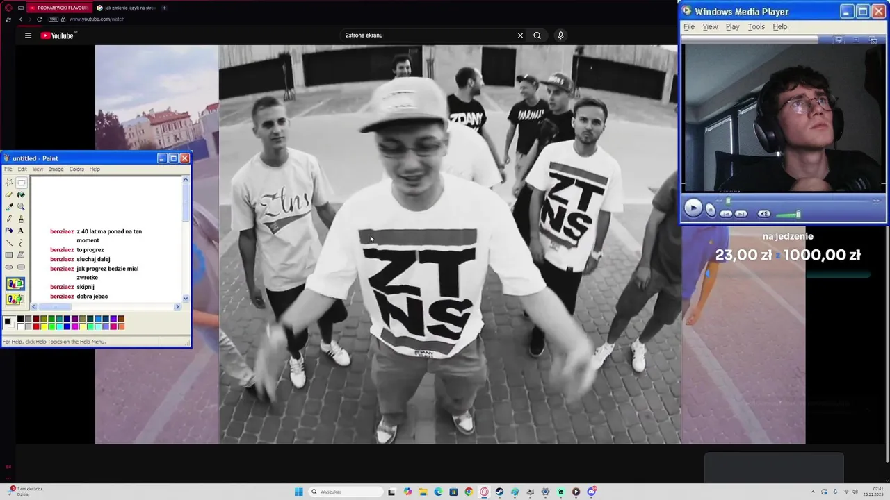890x500 pixels.
Task: Open a new browser tab
Action: point(164,8)
